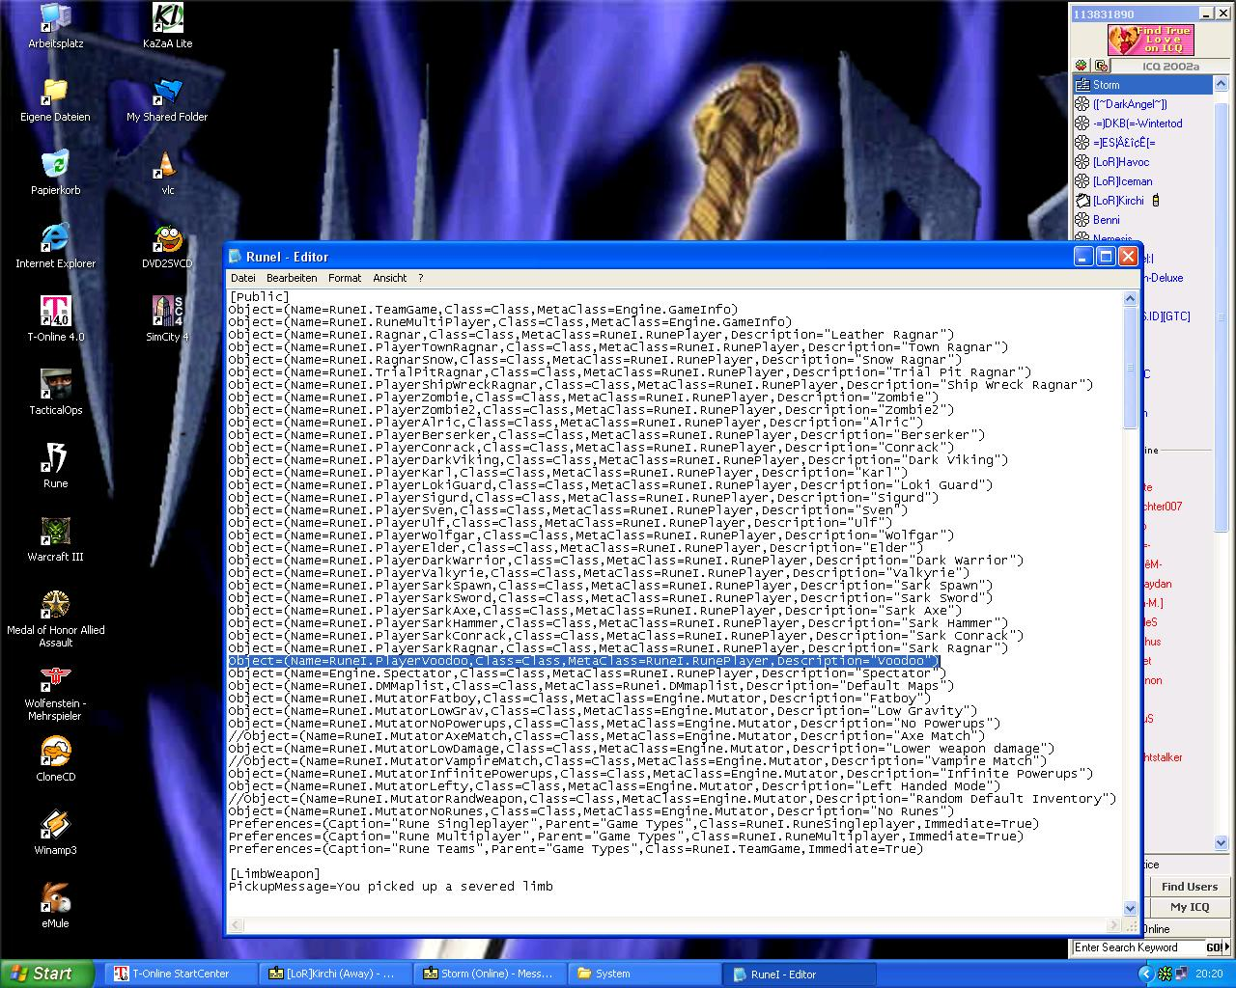Open the Find True Love banner ad
The height and width of the screenshot is (988, 1236).
[x=1149, y=41]
